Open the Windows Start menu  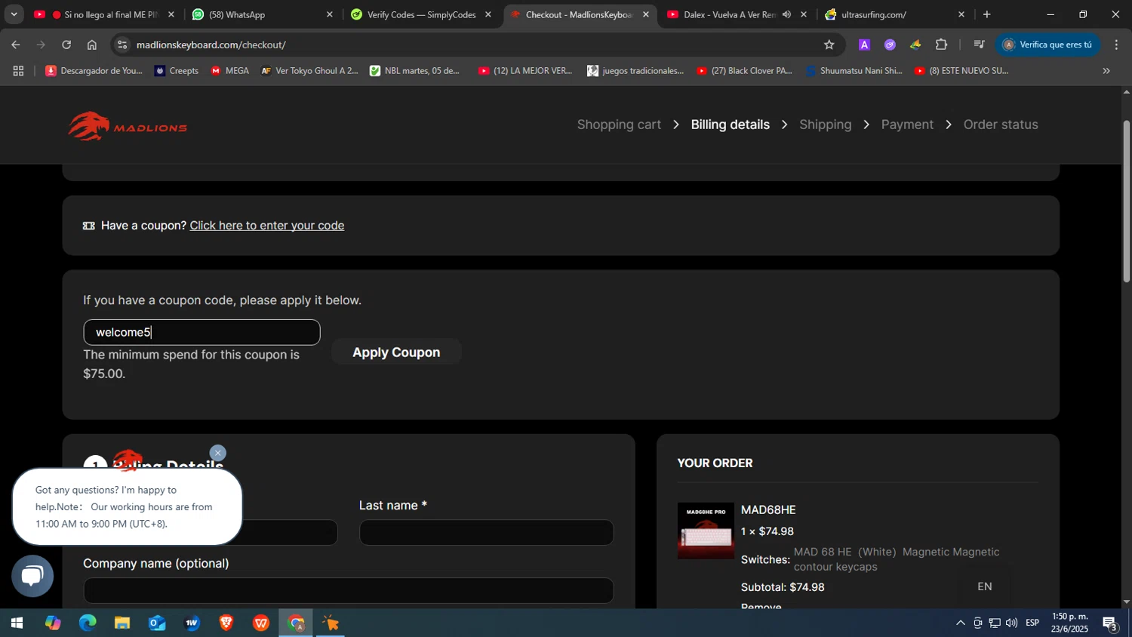coord(17,623)
